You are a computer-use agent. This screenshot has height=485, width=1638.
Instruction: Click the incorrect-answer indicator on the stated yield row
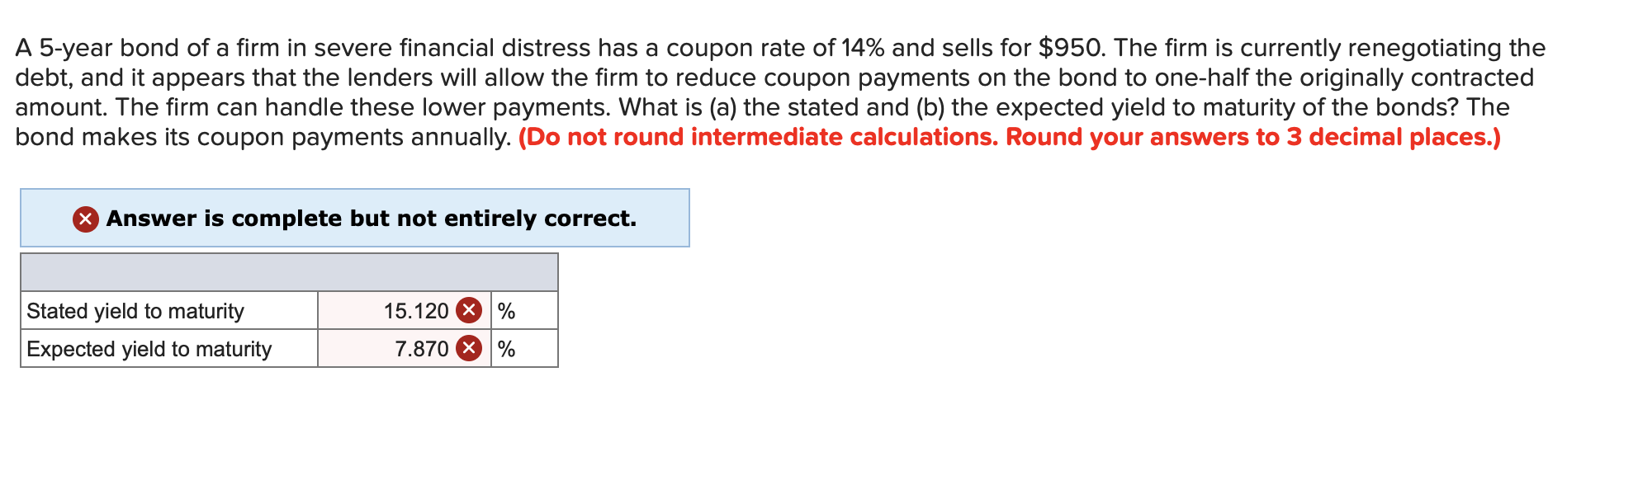point(467,310)
